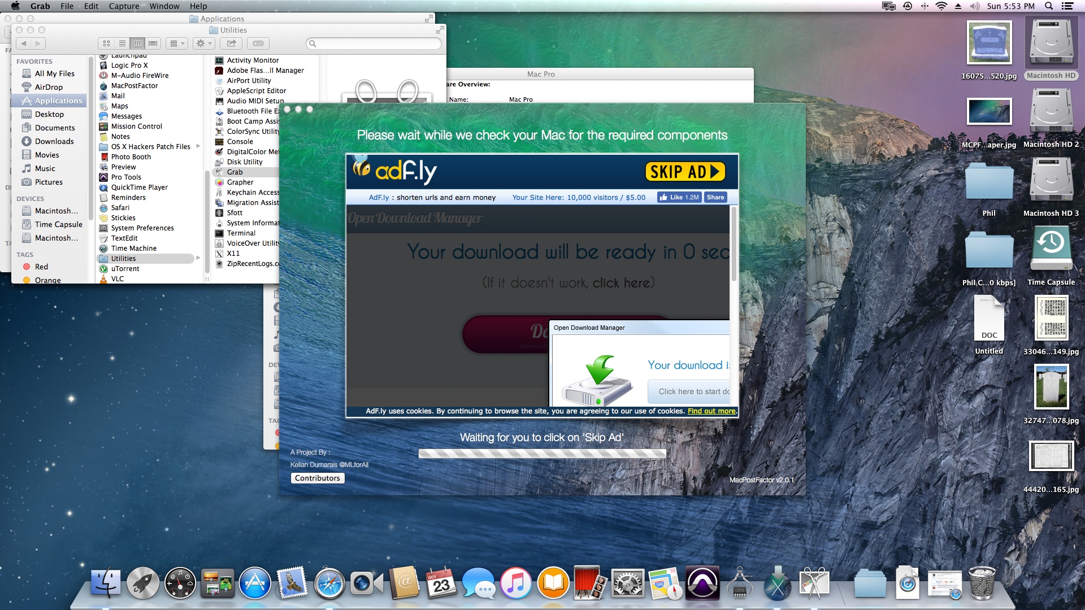Switch Finder to icon view

[x=106, y=43]
